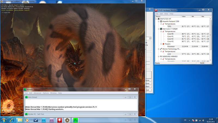Open Prime95 Options menu
218x123 pixels.
click(x=46, y=93)
